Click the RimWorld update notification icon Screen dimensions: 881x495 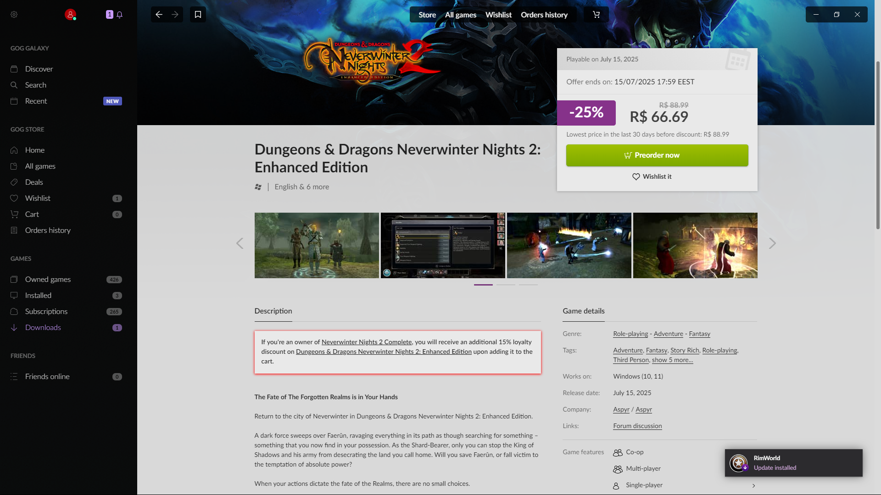point(739,463)
